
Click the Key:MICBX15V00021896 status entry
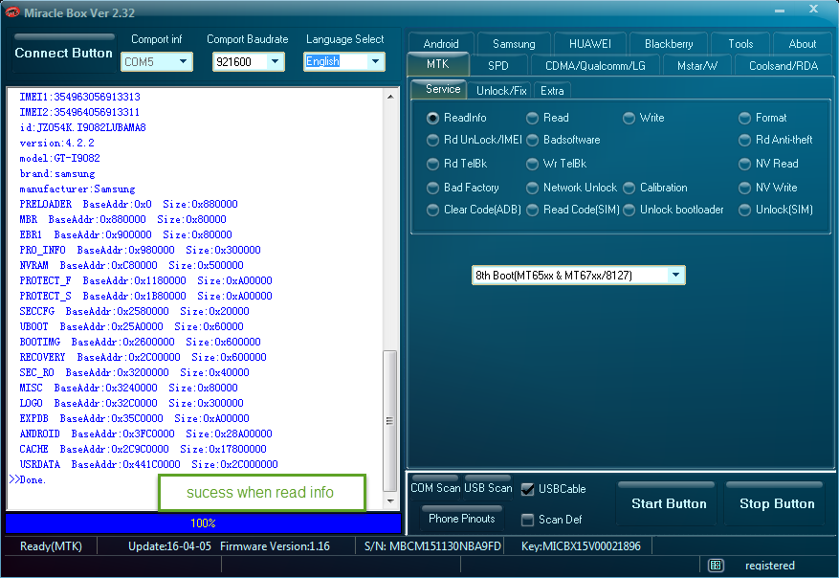tap(581, 546)
